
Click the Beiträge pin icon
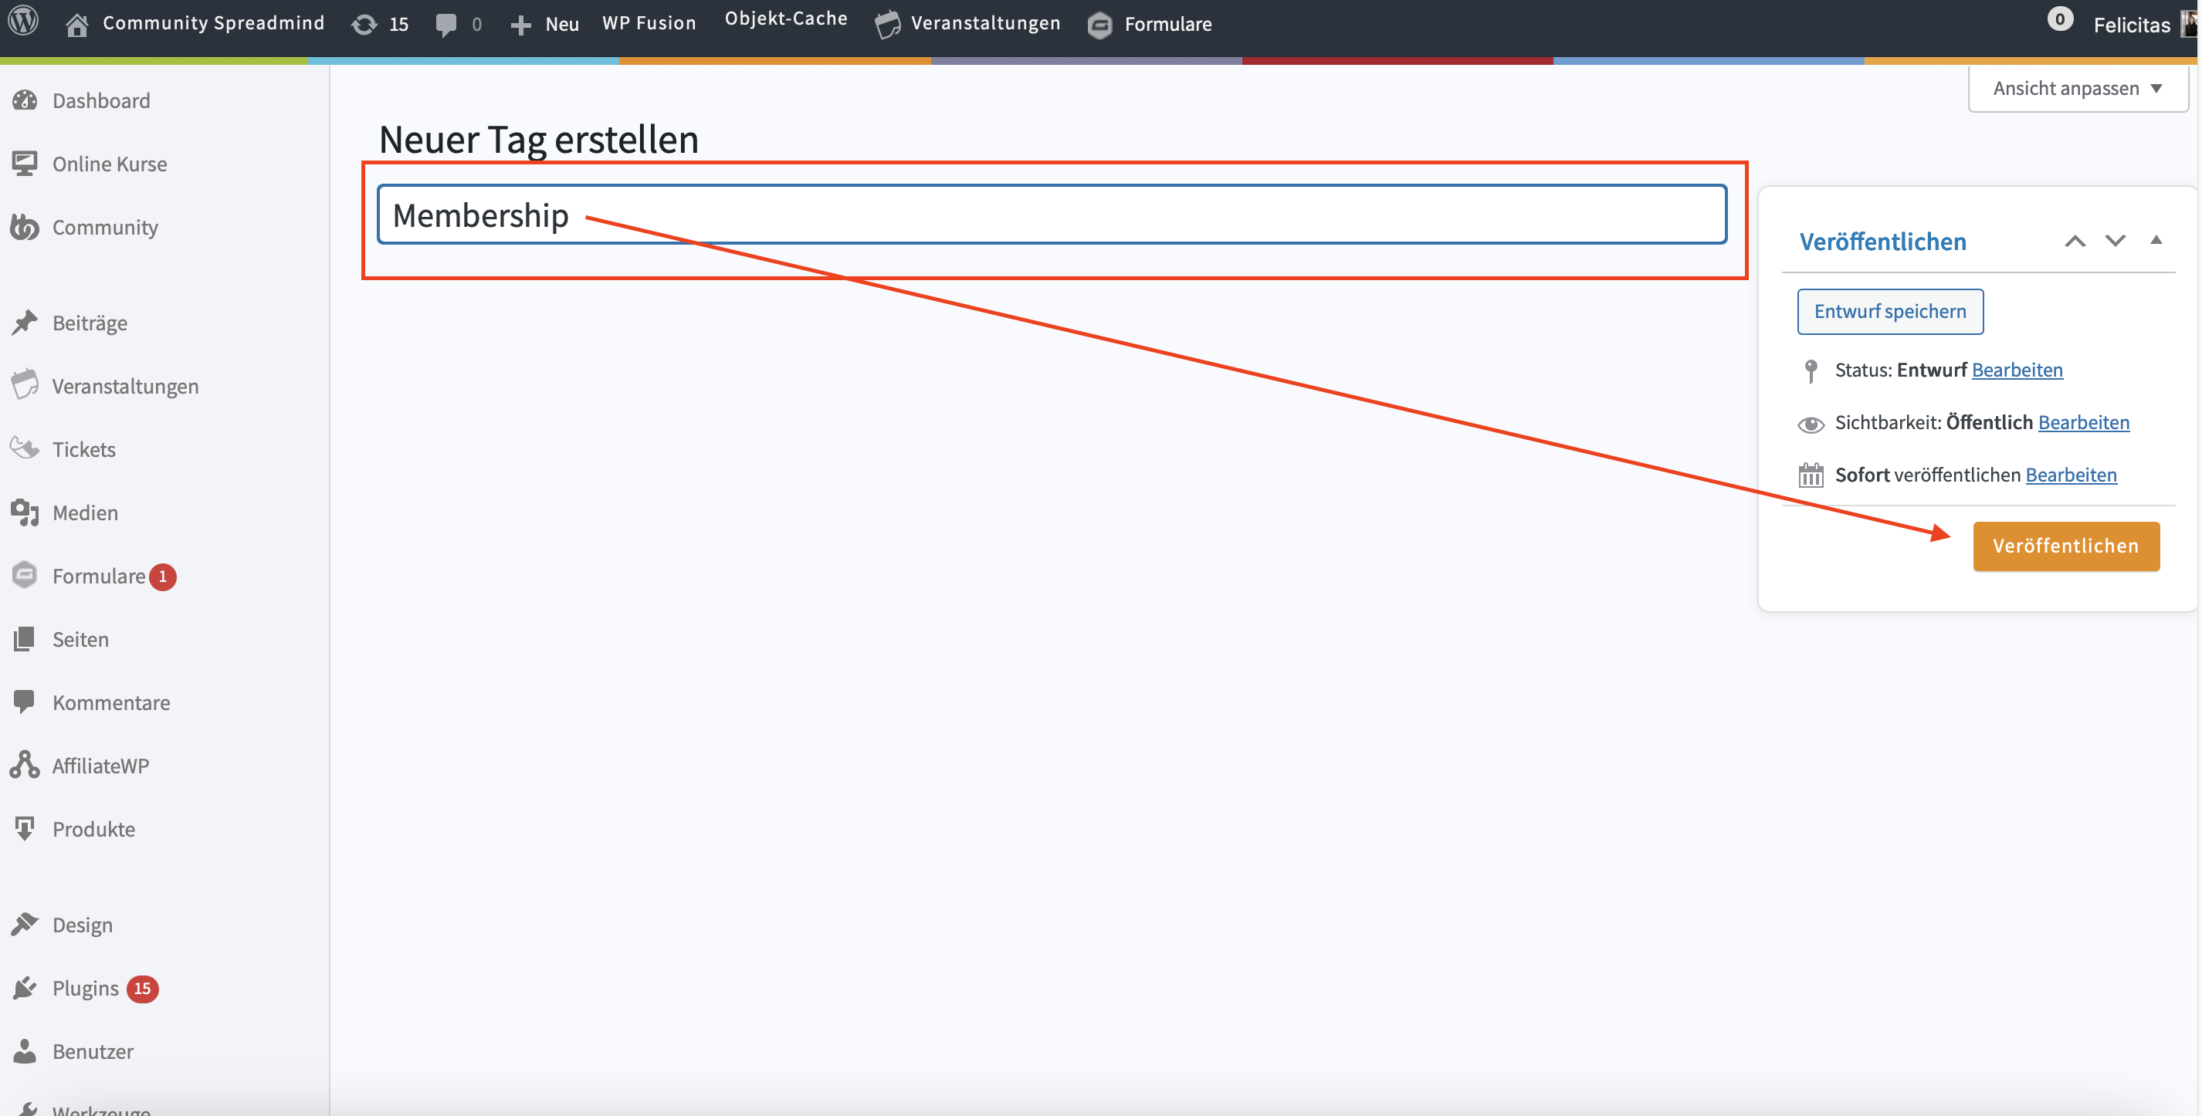[x=25, y=322]
